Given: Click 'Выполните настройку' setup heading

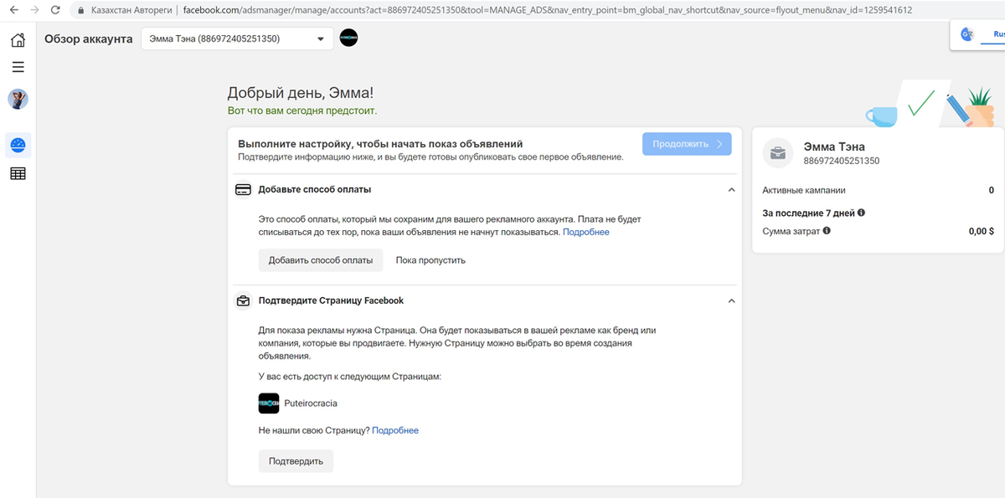Looking at the screenshot, I should tap(380, 144).
